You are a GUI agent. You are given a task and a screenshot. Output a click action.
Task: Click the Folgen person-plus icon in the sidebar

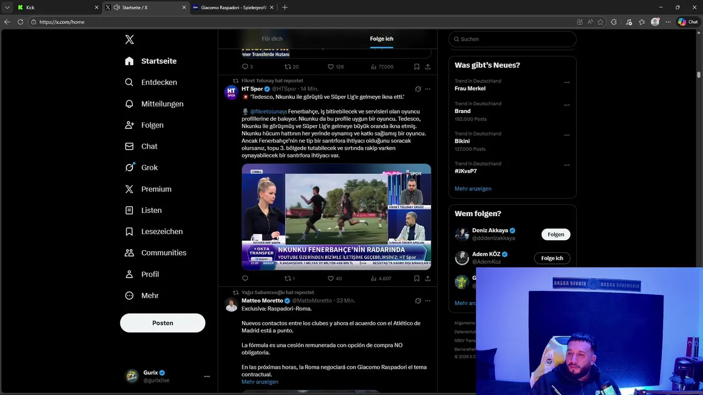[x=129, y=125]
